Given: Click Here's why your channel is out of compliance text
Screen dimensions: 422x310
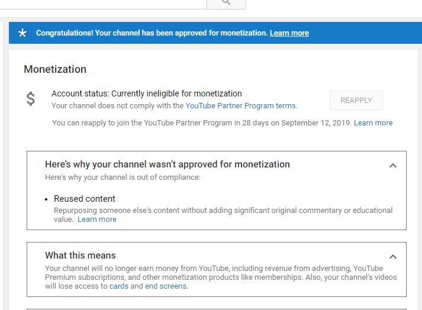Looking at the screenshot, I should pyautogui.click(x=123, y=177).
